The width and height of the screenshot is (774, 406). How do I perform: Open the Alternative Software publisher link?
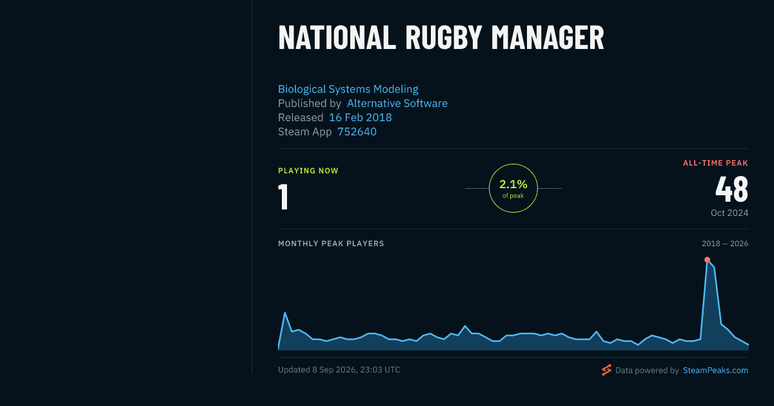pos(397,103)
